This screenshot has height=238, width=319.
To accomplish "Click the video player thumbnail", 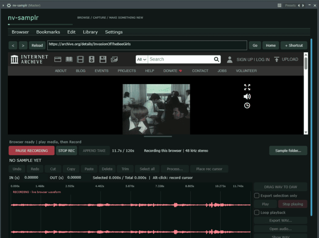I will point(156,109).
